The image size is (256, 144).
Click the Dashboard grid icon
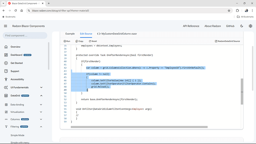click(6, 55)
